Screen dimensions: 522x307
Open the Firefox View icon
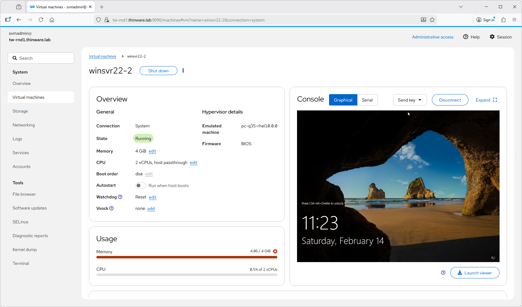coord(19,7)
